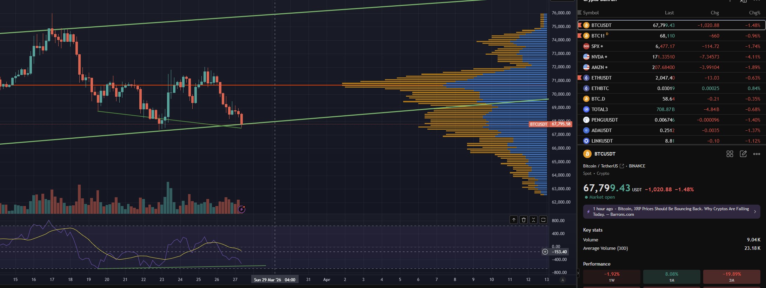Open the three-dot menu in BTCUSDT details

[757, 154]
